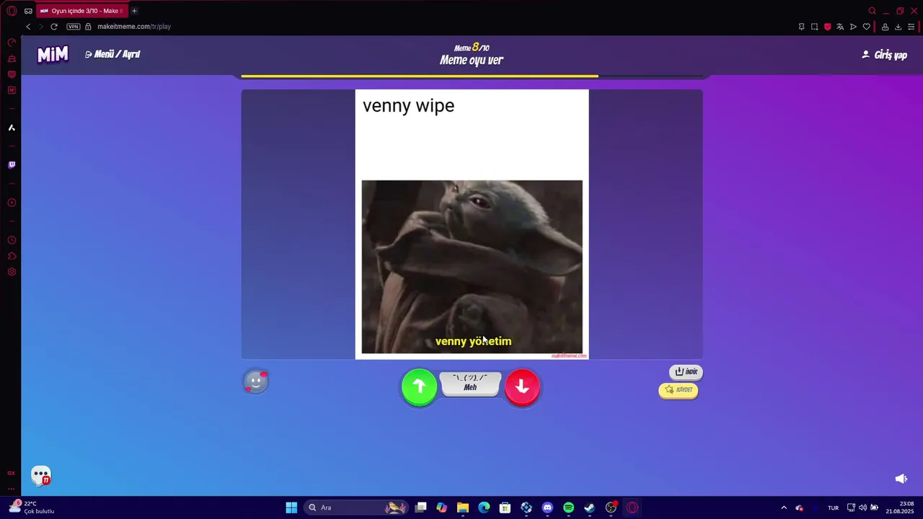Switch the TUR keyboard language indicator
Viewport: 923px width, 519px height.
pyautogui.click(x=833, y=507)
